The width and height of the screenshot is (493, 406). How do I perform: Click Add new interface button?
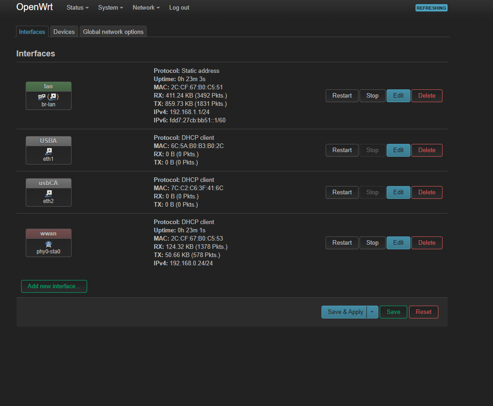[54, 286]
